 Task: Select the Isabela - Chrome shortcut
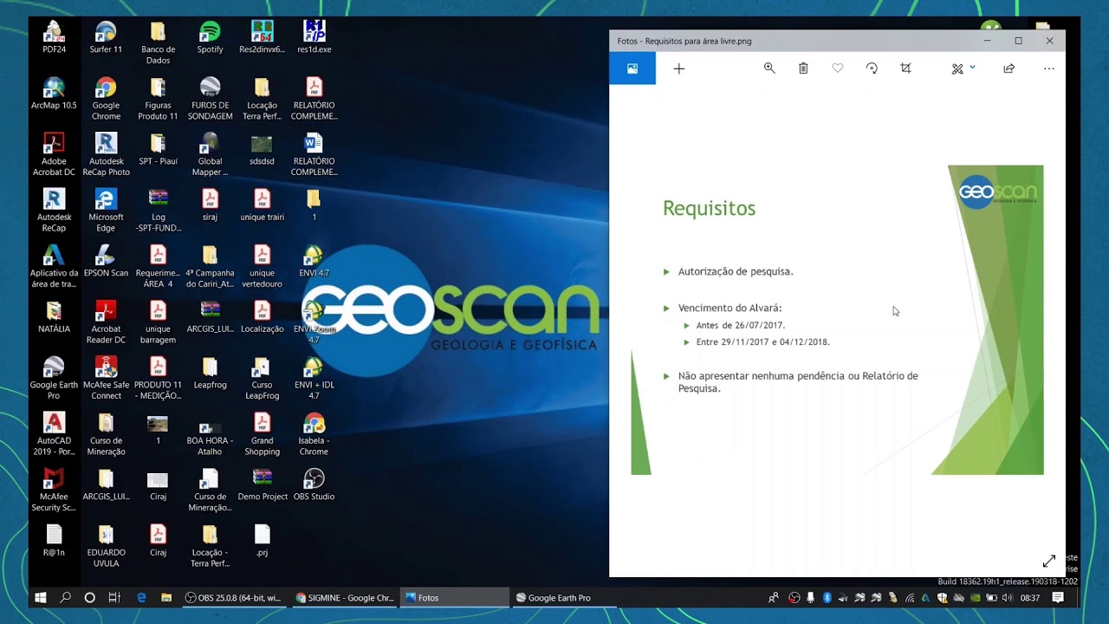[314, 434]
